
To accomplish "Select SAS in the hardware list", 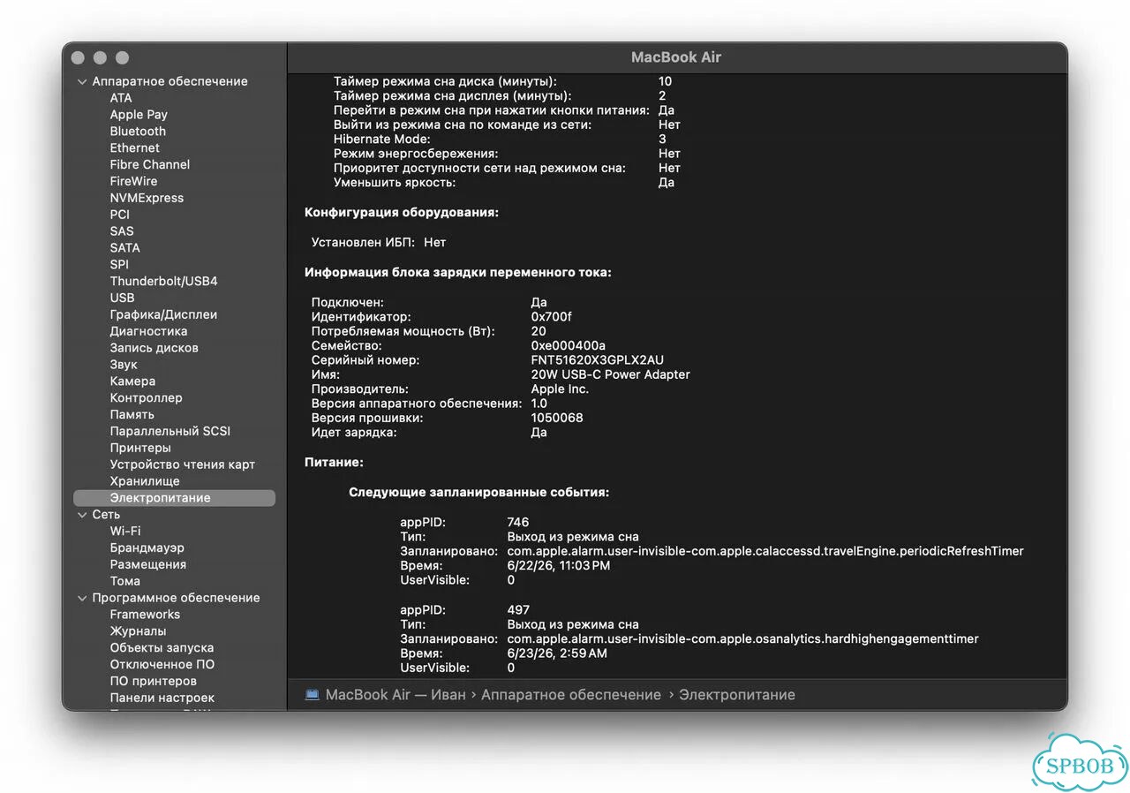I will tap(122, 231).
